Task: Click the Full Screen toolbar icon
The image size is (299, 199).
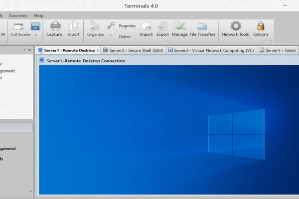Action: tap(18, 26)
